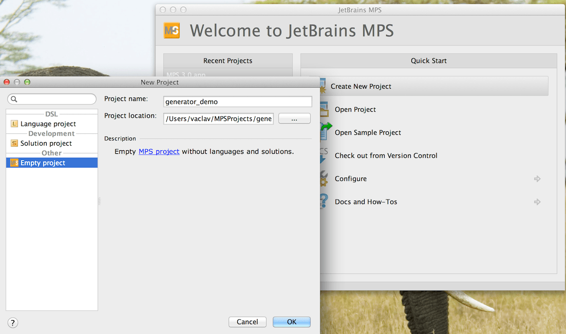Click the Solution project 'S' icon
Viewport: 566px width, 334px height.
14,143
